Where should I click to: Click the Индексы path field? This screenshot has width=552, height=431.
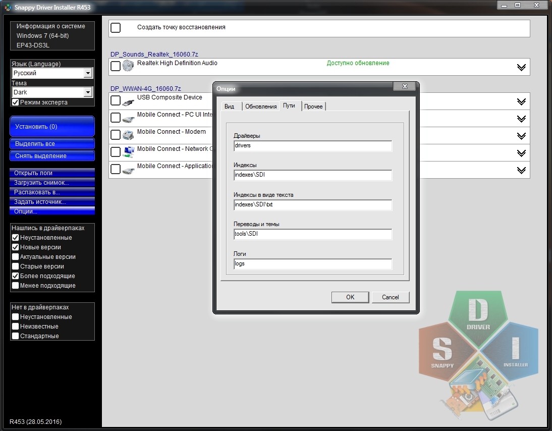tap(313, 175)
